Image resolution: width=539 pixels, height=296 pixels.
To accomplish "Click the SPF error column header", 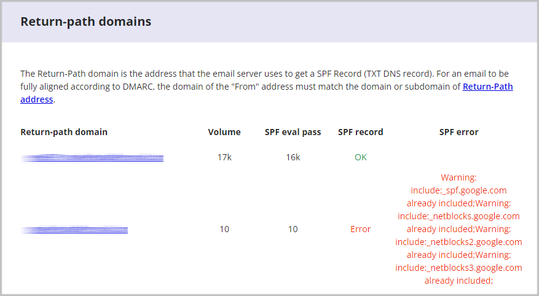I will point(458,132).
